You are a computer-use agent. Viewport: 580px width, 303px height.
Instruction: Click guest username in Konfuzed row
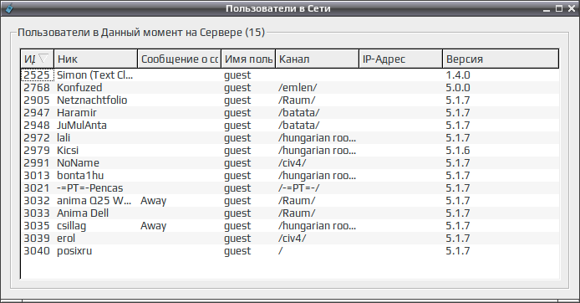tap(237, 88)
